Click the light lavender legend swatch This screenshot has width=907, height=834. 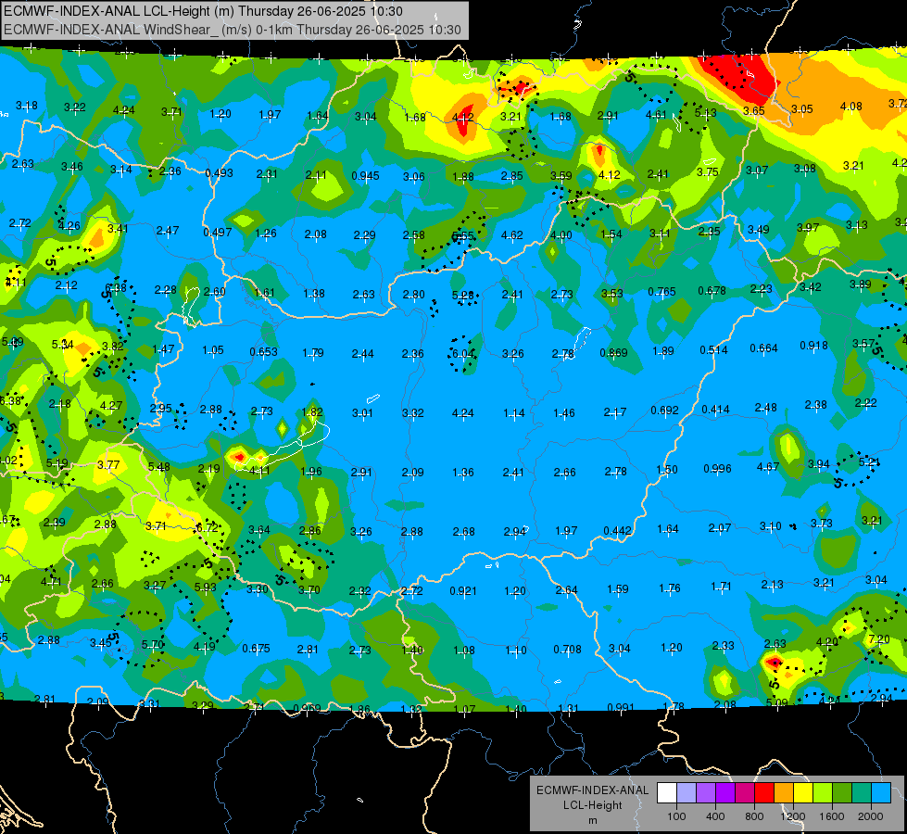687,793
